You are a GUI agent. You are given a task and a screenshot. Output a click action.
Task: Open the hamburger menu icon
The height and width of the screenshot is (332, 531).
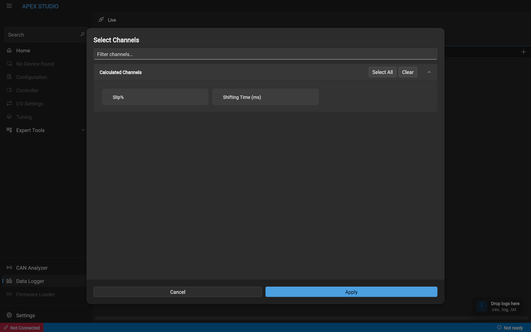tap(9, 6)
